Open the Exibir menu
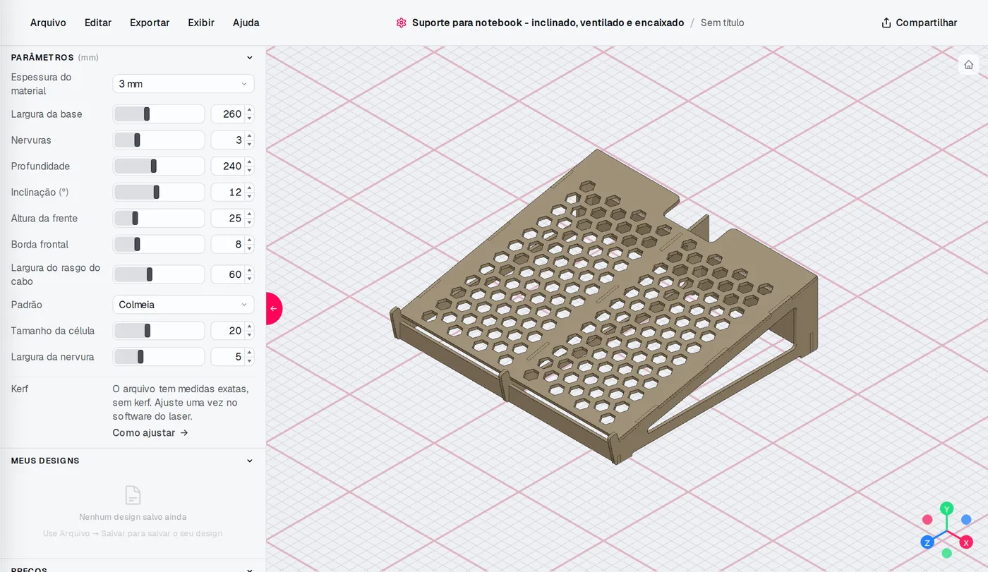988x572 pixels. click(x=201, y=23)
